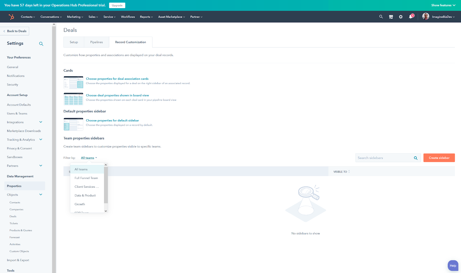Expand the Partners section

(41, 166)
